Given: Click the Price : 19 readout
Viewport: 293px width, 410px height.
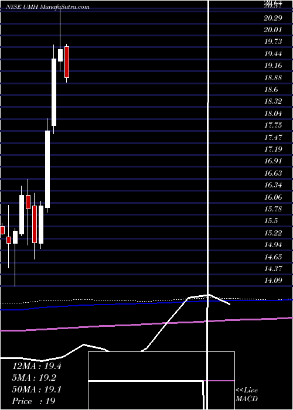Looking at the screenshot, I should 34,401.
